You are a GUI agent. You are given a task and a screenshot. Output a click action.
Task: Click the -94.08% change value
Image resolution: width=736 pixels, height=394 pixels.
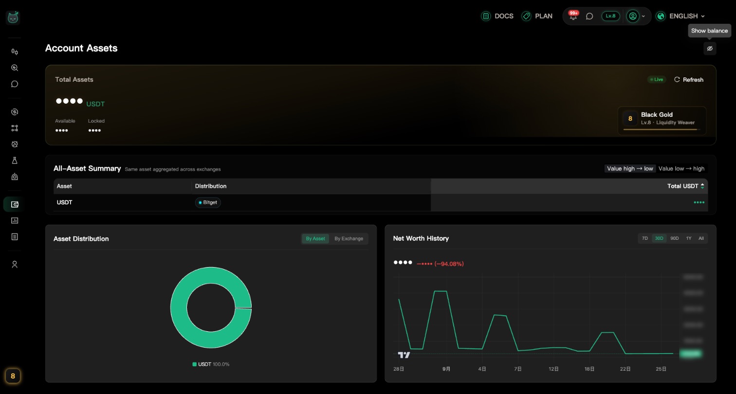(x=449, y=264)
